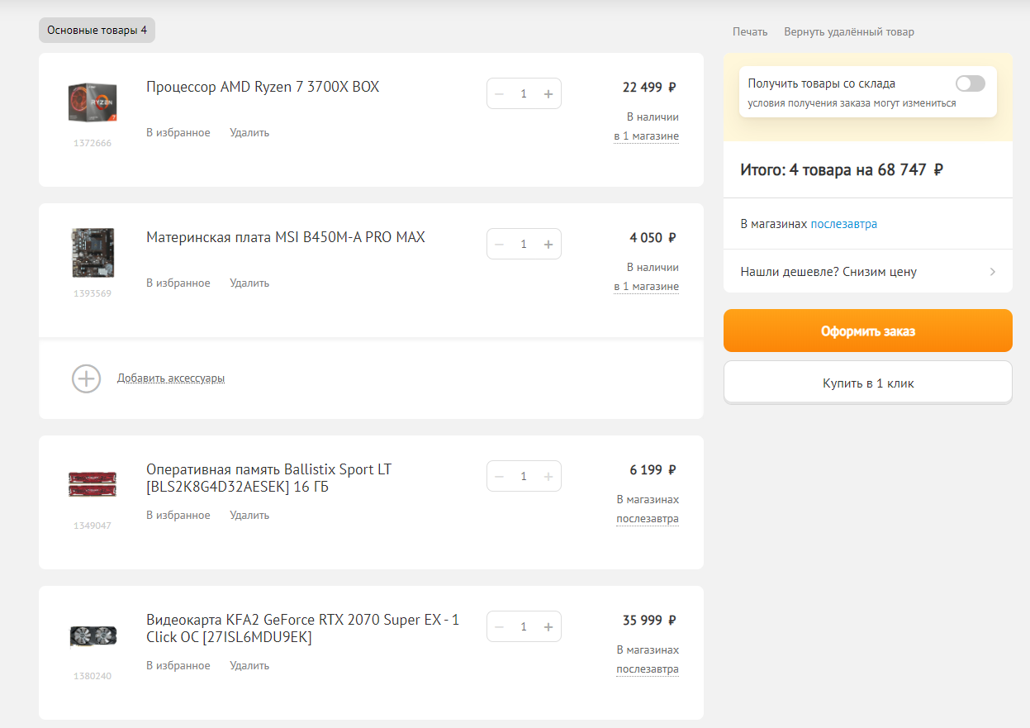Image resolution: width=1030 pixels, height=728 pixels.
Task: Click the 'Добавить аксессуары' link
Action: click(x=171, y=378)
